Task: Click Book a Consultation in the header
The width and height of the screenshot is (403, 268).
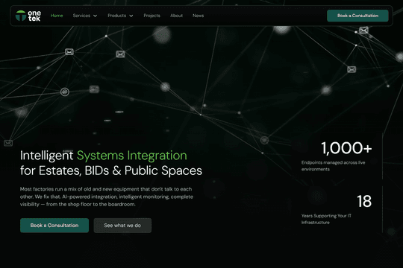Action: click(357, 16)
